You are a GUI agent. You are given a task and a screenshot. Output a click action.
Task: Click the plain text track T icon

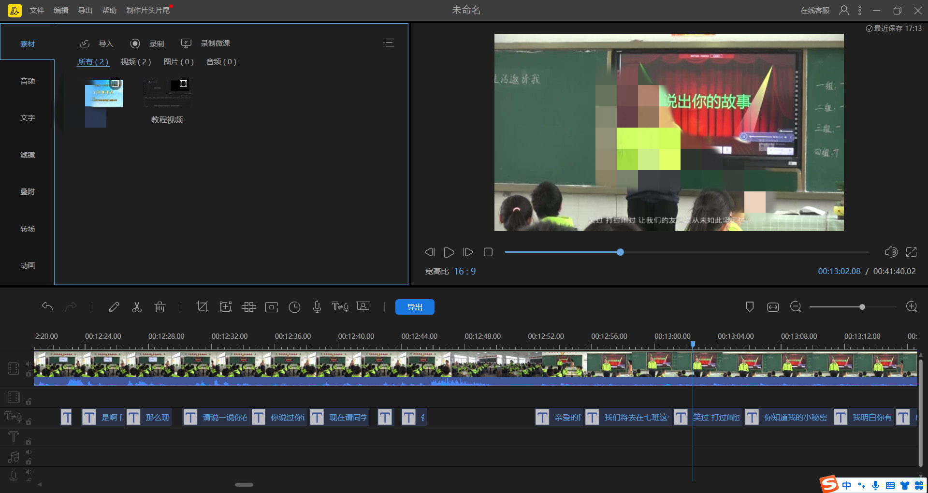(14, 437)
